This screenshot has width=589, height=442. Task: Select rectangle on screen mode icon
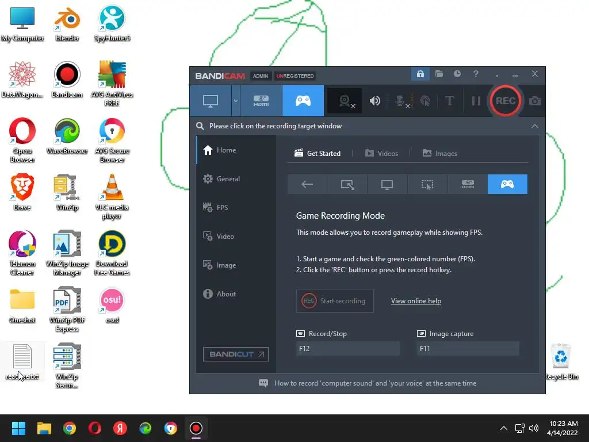[347, 184]
